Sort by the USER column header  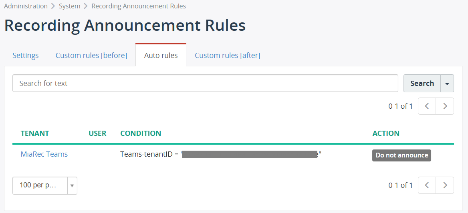click(x=97, y=133)
